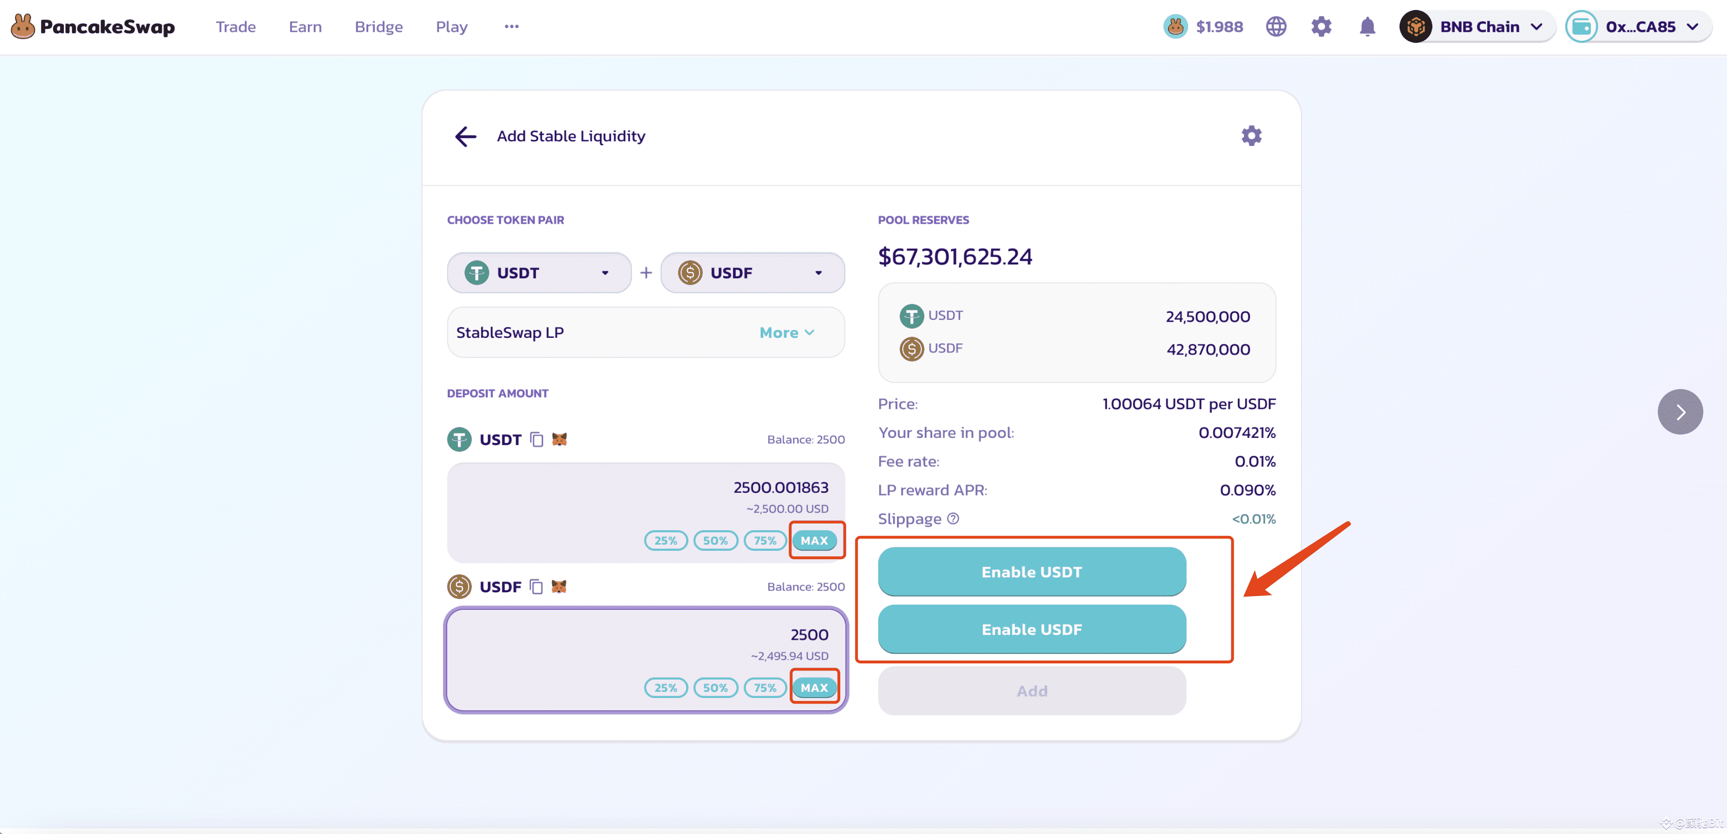Viewport: 1727px width, 834px height.
Task: Copy the USDF token address
Action: 536,587
